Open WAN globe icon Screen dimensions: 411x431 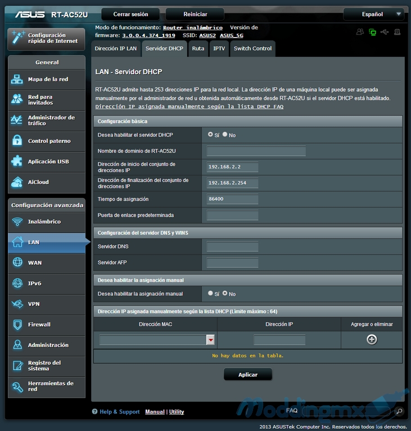[17, 263]
